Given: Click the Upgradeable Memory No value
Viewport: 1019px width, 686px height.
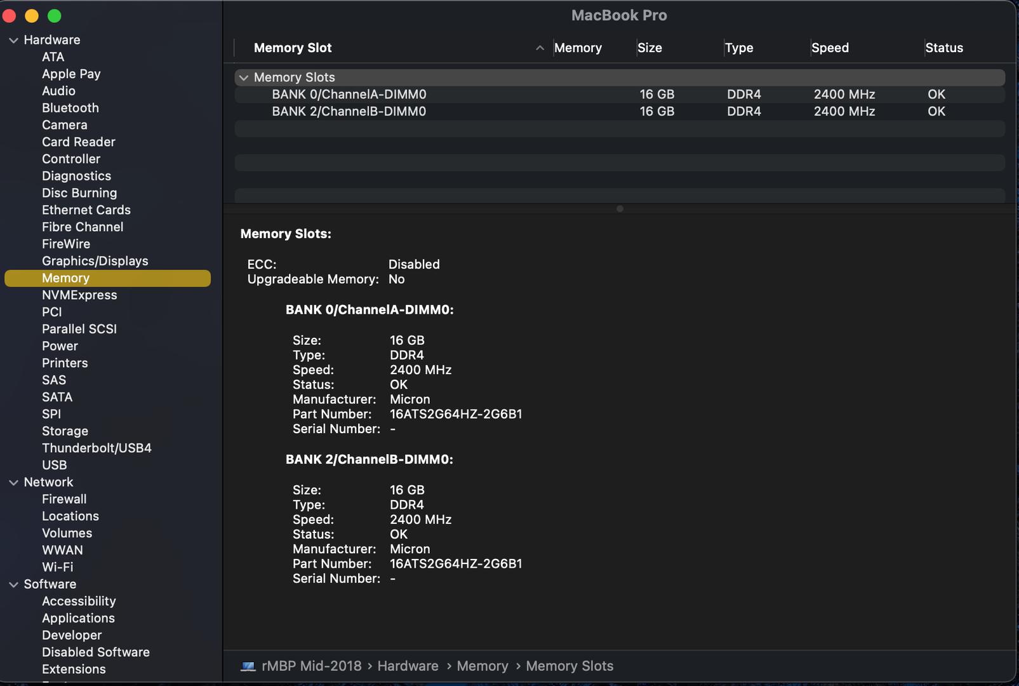Looking at the screenshot, I should 396,279.
